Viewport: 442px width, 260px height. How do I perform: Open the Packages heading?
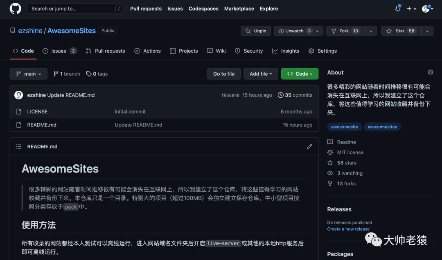(x=340, y=254)
